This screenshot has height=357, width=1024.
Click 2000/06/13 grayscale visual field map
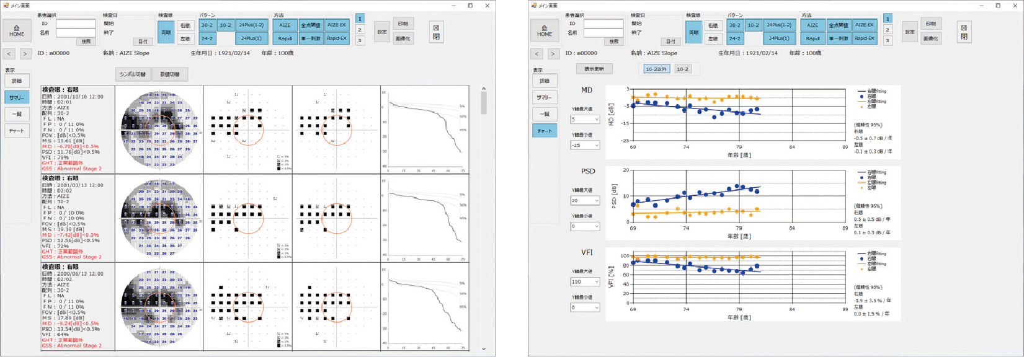pos(159,307)
